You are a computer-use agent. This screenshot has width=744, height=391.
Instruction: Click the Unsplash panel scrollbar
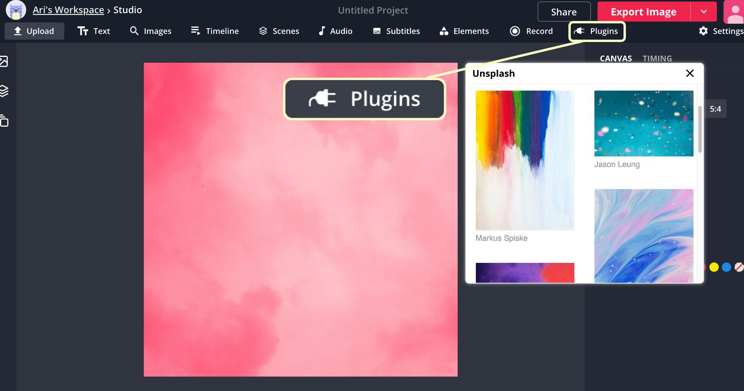point(700,129)
